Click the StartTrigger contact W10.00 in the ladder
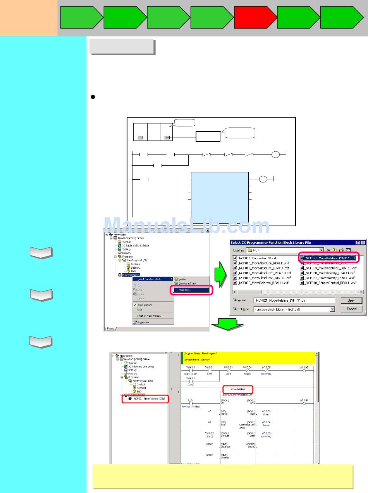The height and width of the screenshot is (493, 368). coord(191,370)
